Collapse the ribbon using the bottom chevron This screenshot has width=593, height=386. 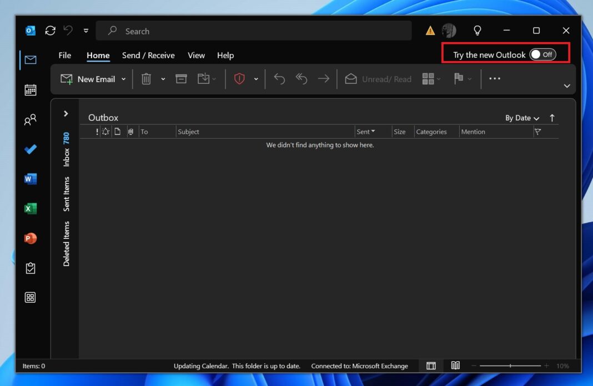coord(567,86)
